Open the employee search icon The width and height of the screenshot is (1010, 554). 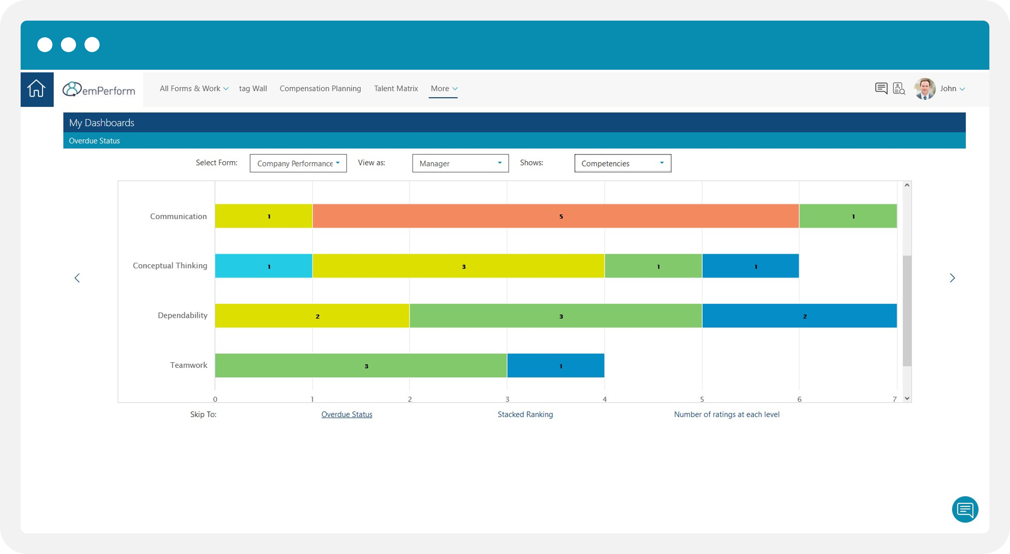(x=899, y=88)
